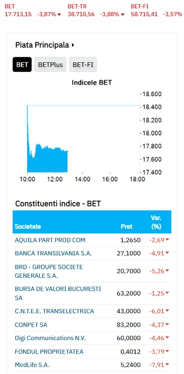Open CONPET SA company link
The width and height of the screenshot is (184, 374).
coord(31,325)
